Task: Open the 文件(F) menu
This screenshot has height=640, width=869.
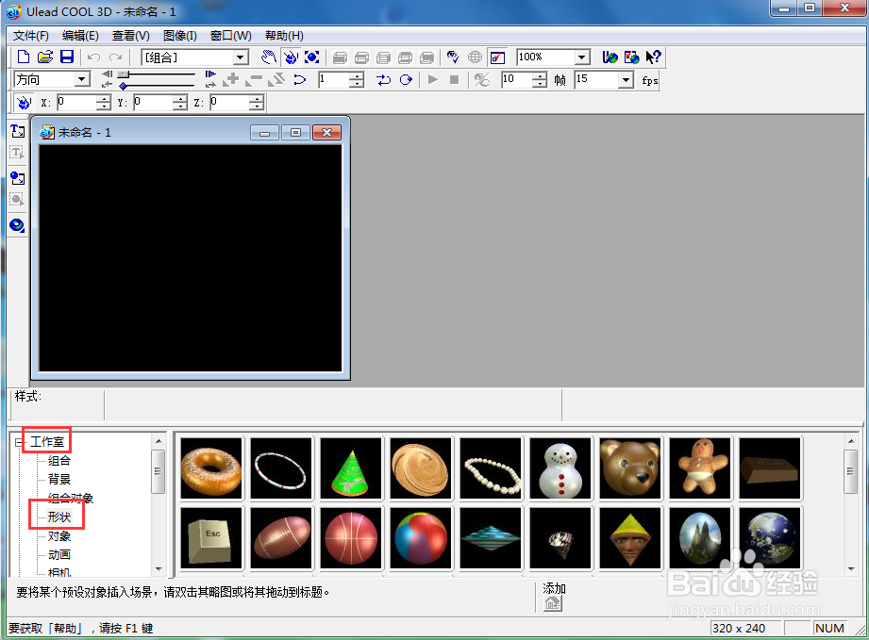Action: click(x=31, y=36)
